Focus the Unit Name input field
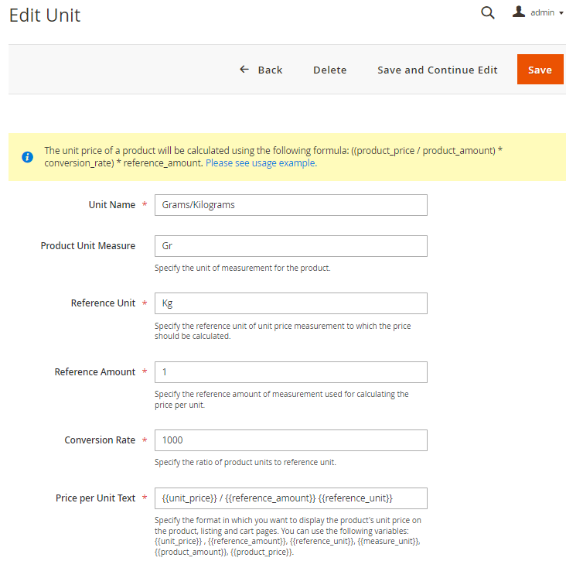566x568 pixels. click(x=291, y=205)
